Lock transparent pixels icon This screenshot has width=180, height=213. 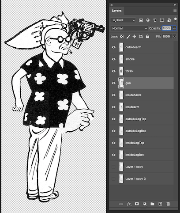122,37
